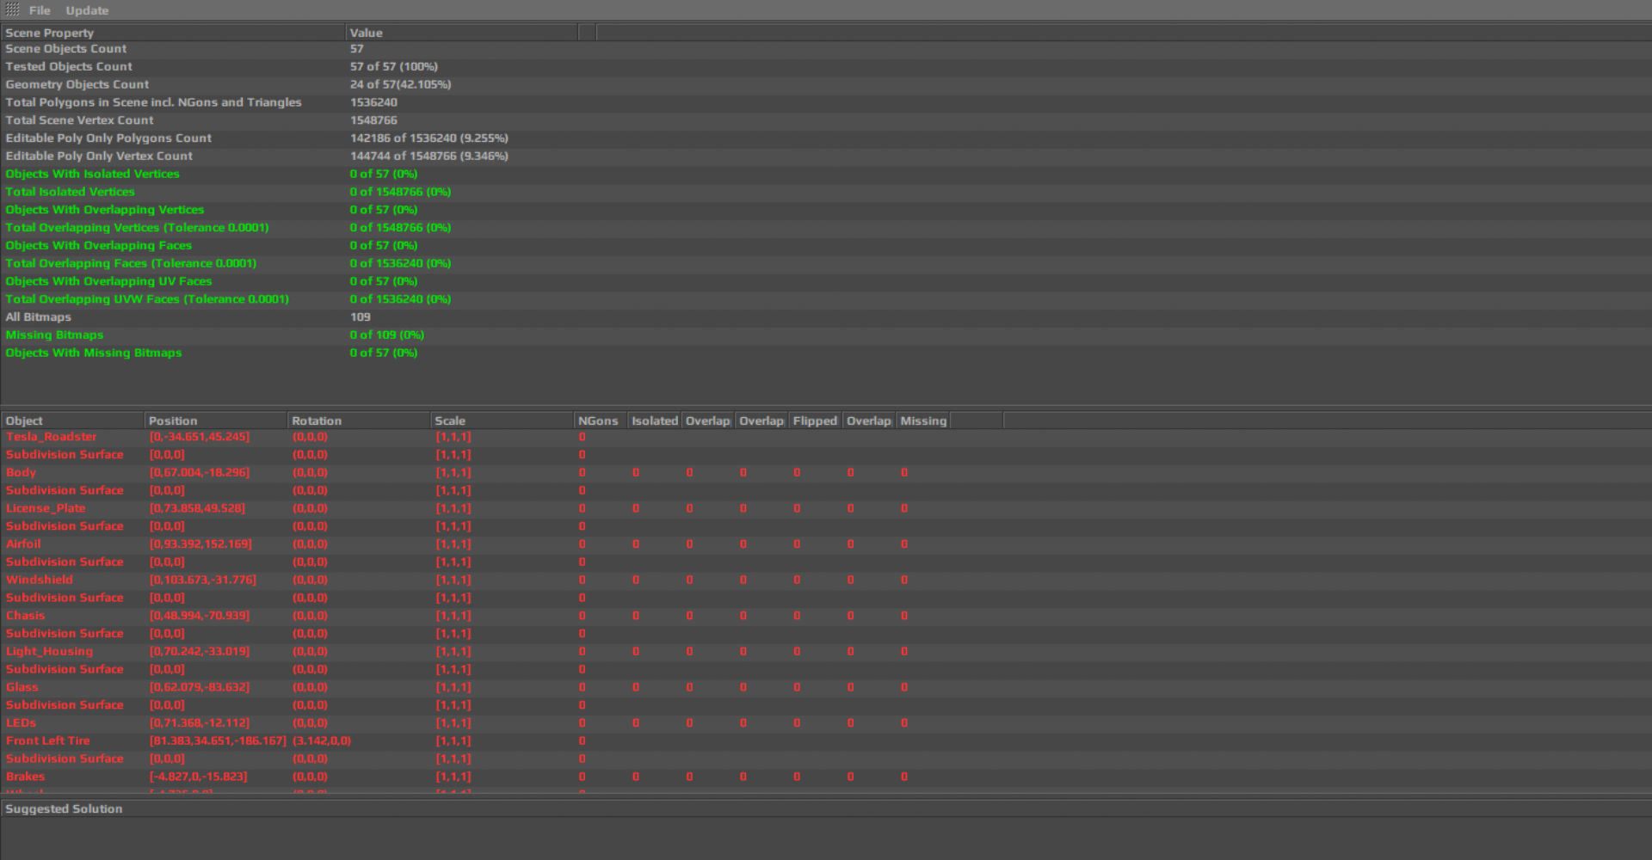The height and width of the screenshot is (860, 1652).
Task: Click the polygon total value 1536240
Action: (373, 102)
